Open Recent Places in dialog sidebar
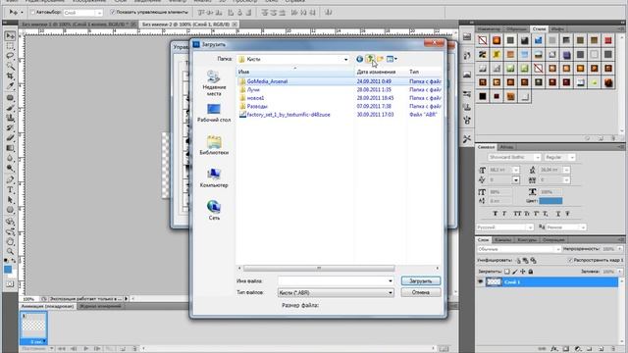Viewport: 628px width, 353px height. point(214,82)
